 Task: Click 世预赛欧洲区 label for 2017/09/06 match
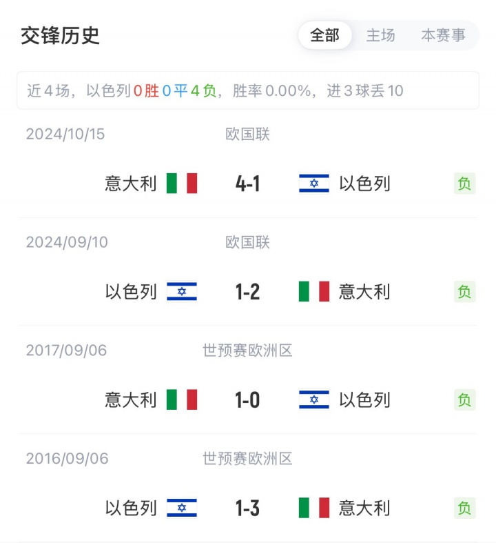point(247,351)
